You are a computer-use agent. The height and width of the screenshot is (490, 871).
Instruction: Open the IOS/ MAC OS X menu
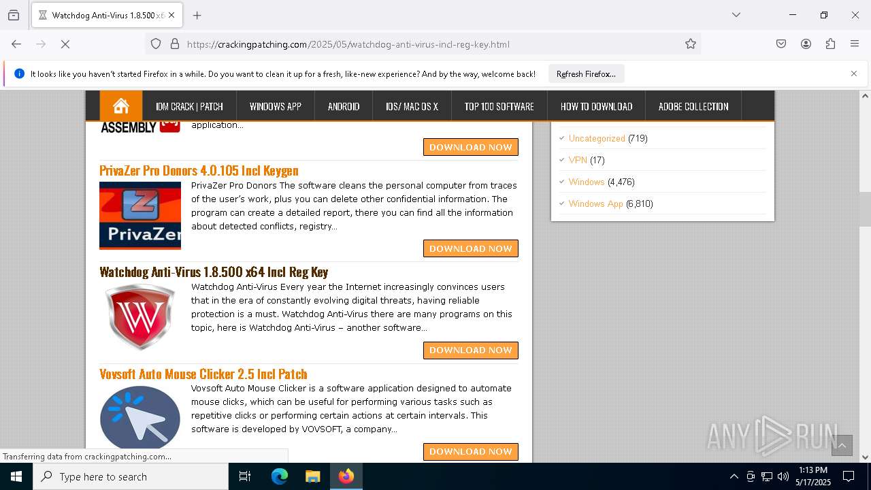412,106
